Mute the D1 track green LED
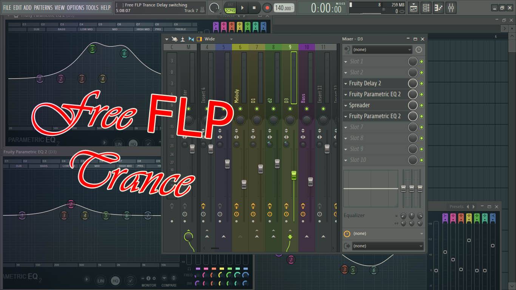516x290 pixels. pyautogui.click(x=256, y=109)
